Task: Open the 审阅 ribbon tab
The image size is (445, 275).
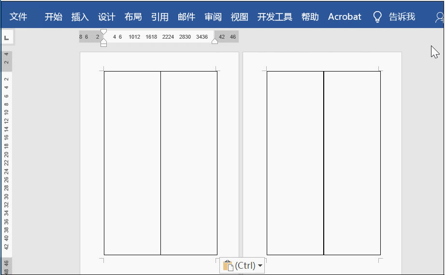Action: pyautogui.click(x=213, y=17)
